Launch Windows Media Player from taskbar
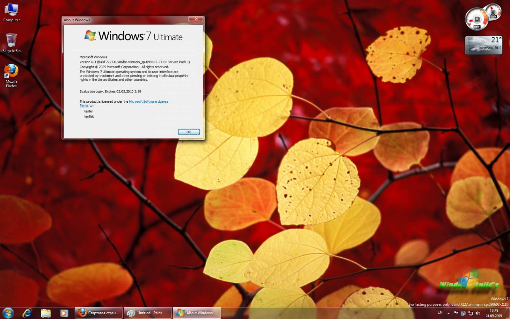 pos(64,313)
